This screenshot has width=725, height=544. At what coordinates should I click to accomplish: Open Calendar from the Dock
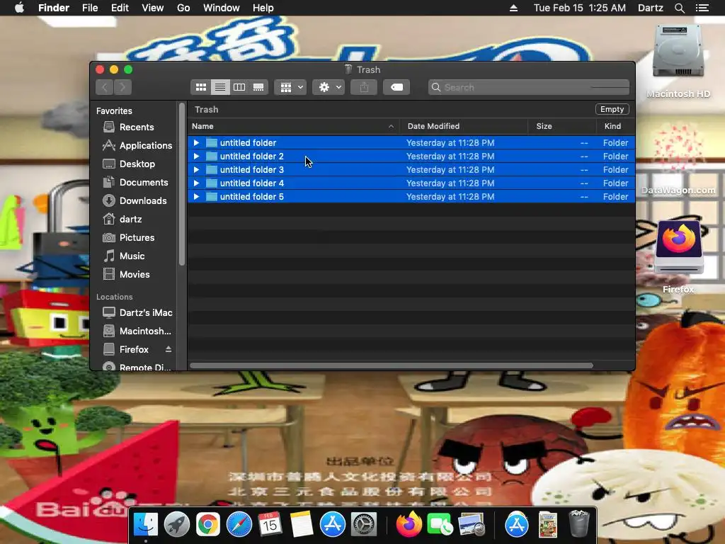tap(270, 525)
